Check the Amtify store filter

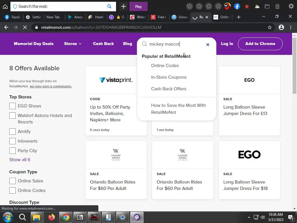click(12, 132)
